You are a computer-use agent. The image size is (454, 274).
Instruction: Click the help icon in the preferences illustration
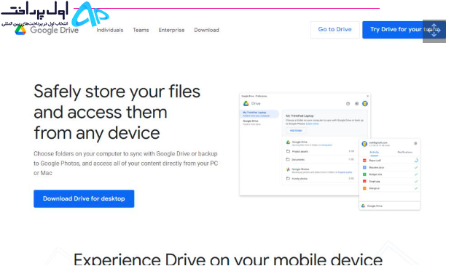pos(348,104)
